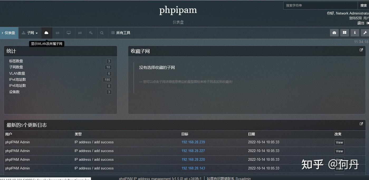
Task: Click the wrench administration icon button
Action: tap(365, 33)
